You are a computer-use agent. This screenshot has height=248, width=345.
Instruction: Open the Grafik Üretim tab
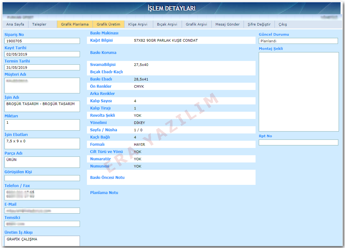108,24
